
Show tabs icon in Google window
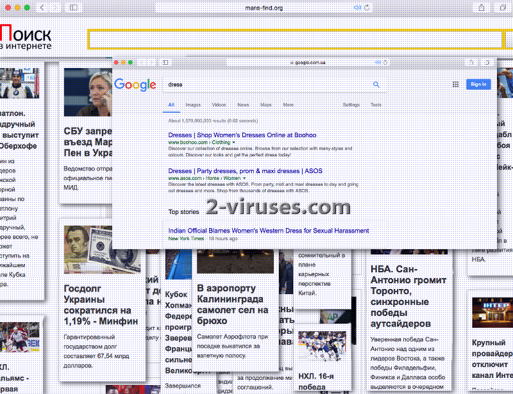point(487,62)
